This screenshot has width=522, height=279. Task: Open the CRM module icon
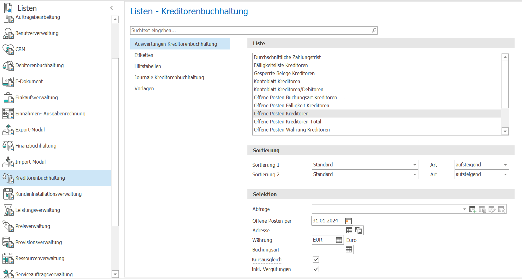[x=8, y=49]
